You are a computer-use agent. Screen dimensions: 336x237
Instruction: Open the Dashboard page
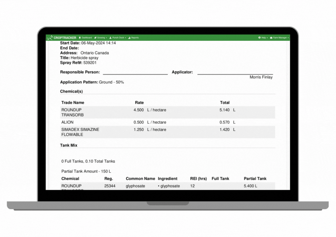[85, 38]
